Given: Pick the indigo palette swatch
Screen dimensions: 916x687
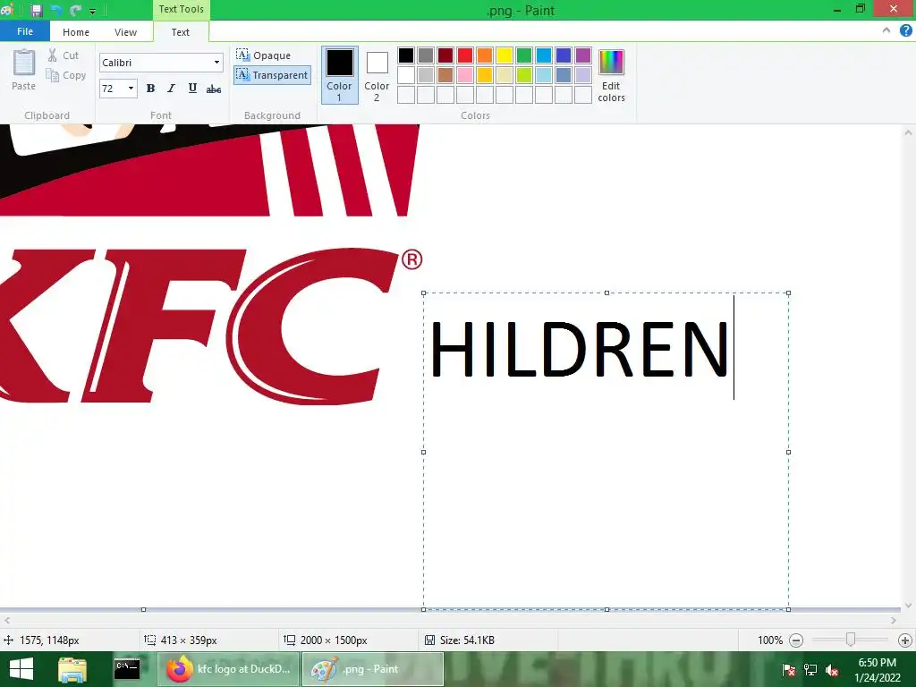Looking at the screenshot, I should coord(564,55).
